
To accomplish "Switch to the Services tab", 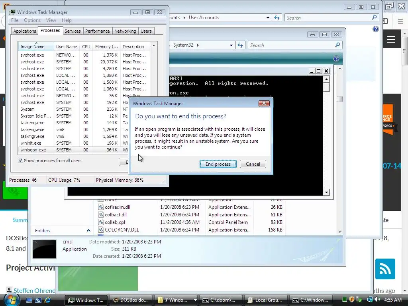I will click(73, 31).
